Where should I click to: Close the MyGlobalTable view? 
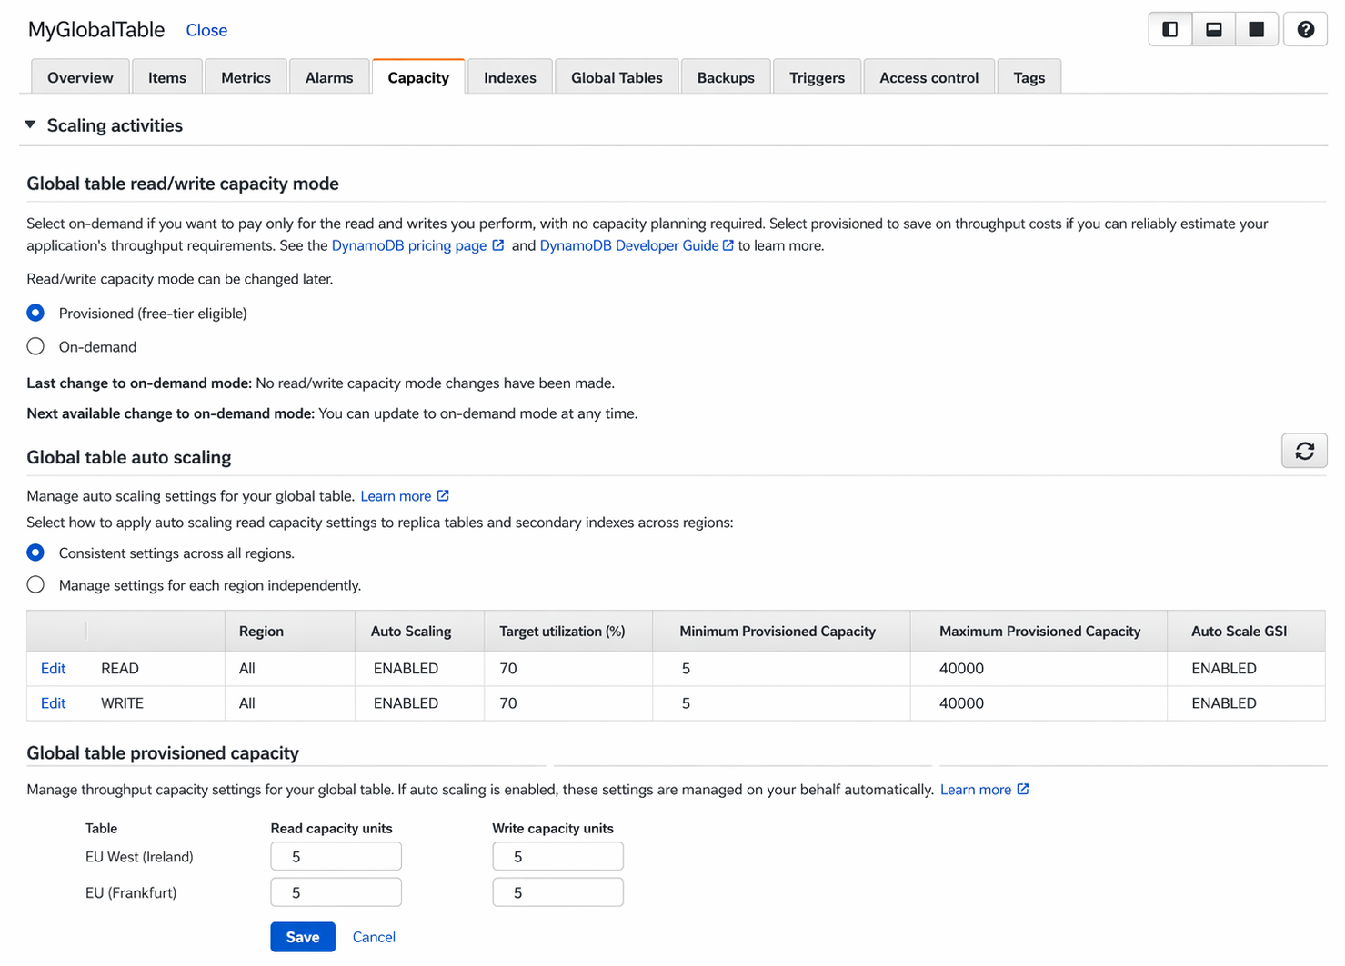[x=206, y=30]
